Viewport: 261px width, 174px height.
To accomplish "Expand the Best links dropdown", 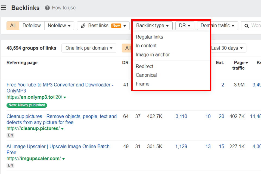I will [x=125, y=26].
